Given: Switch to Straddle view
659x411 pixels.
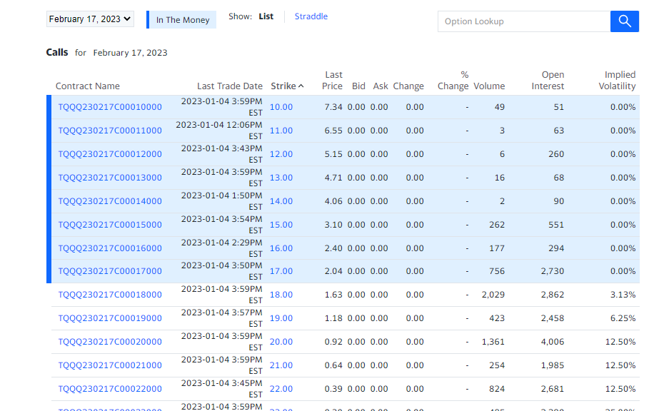Looking at the screenshot, I should point(311,16).
